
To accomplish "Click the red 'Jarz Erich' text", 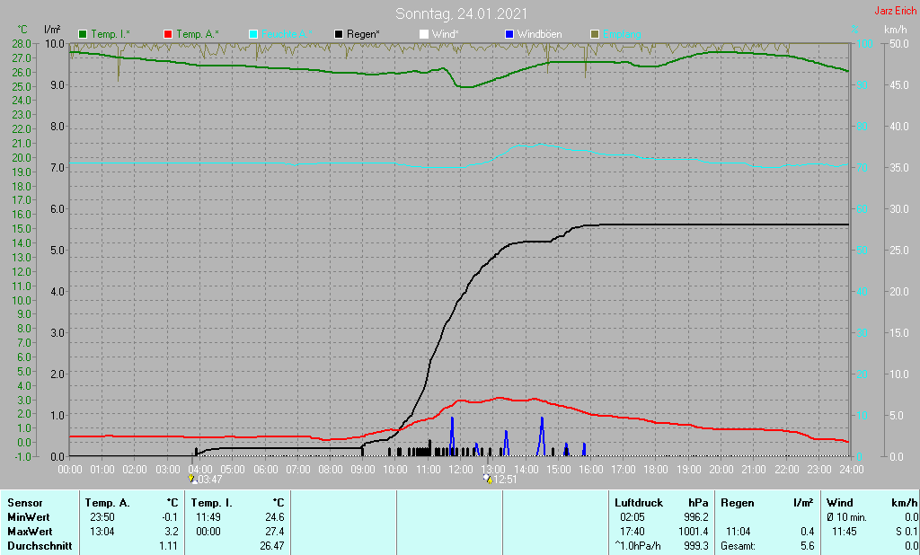I will (896, 11).
